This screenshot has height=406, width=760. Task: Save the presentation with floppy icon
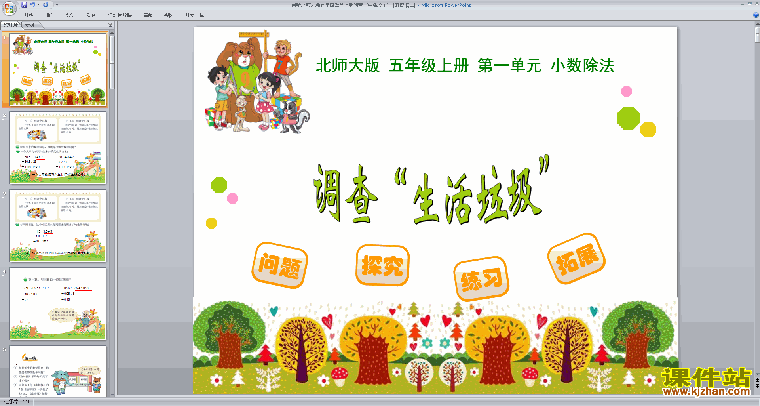point(24,5)
